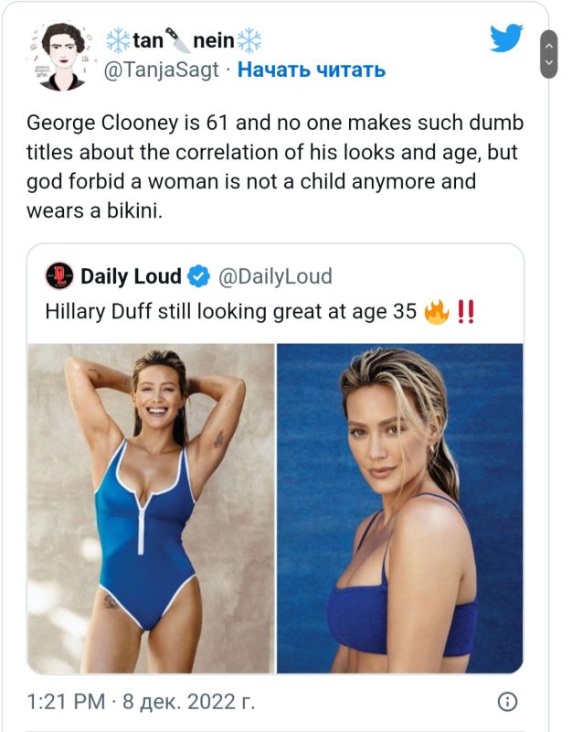Click the knife emoji in username

coord(177,40)
